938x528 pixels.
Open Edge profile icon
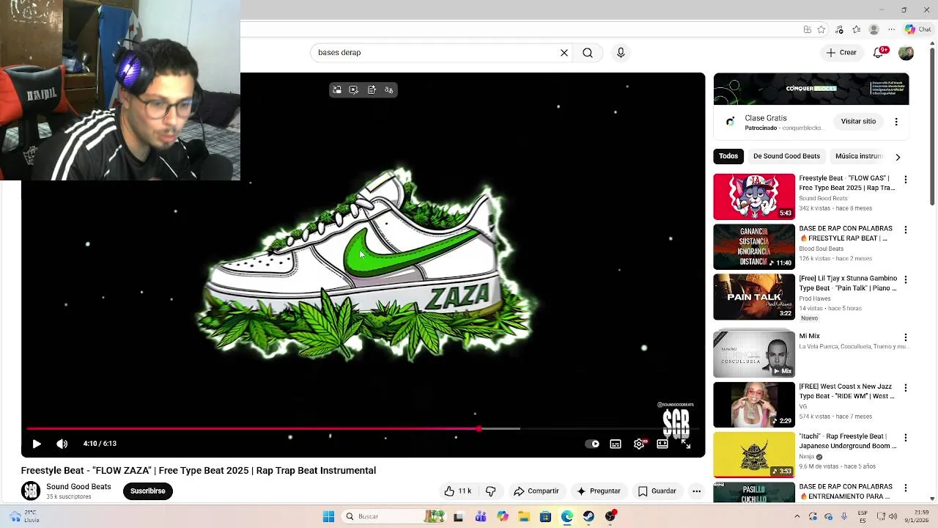[874, 30]
